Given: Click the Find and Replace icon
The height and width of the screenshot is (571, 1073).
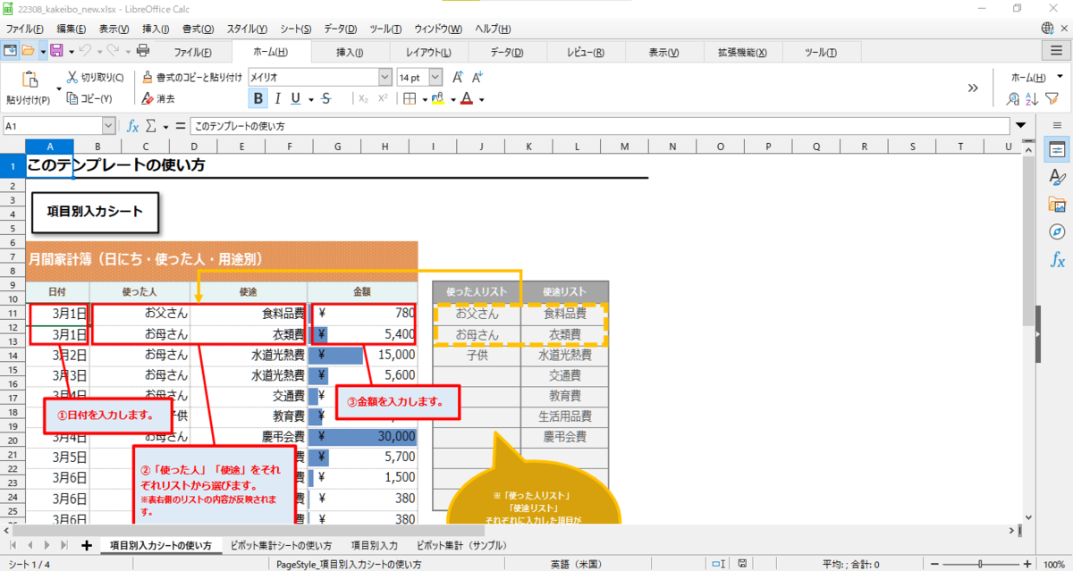Looking at the screenshot, I should pyautogui.click(x=1013, y=99).
